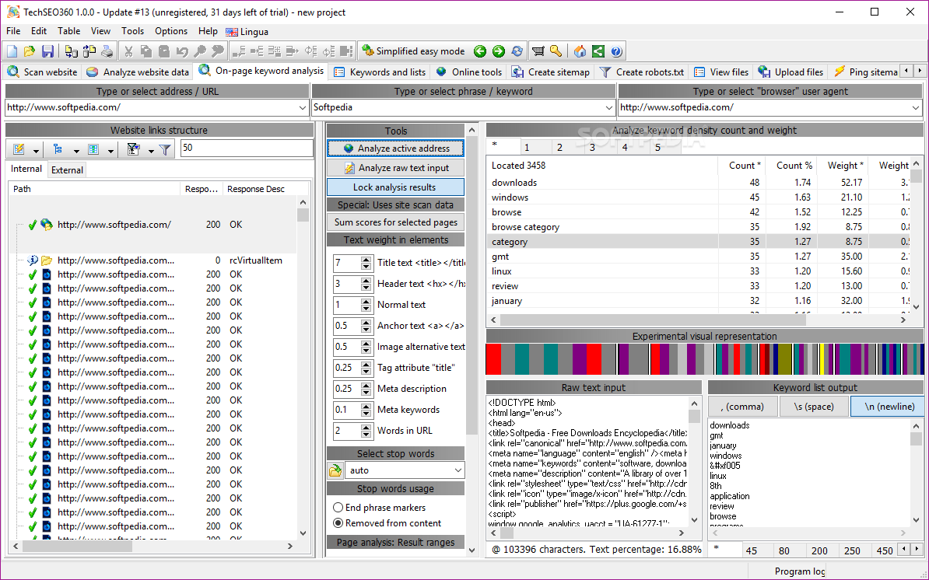This screenshot has width=929, height=580.
Task: Go back with green left arrow
Action: tap(480, 51)
